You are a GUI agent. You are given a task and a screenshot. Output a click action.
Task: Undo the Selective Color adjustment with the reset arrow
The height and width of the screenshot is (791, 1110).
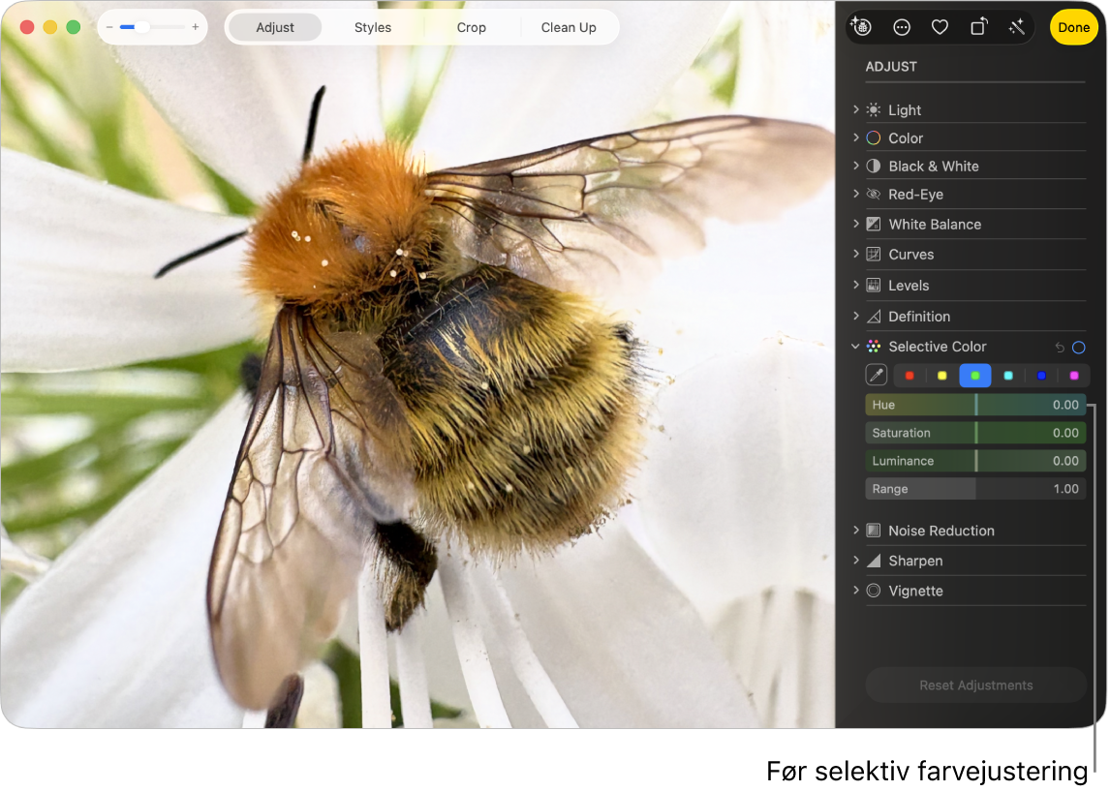pyautogui.click(x=1060, y=347)
